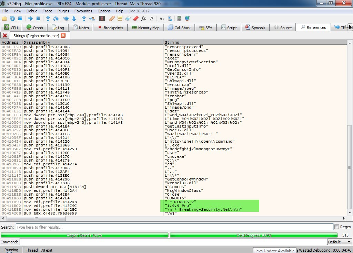Launch the calculator icon in toolbar
This screenshot has height=253, width=353.
pos(179,19)
